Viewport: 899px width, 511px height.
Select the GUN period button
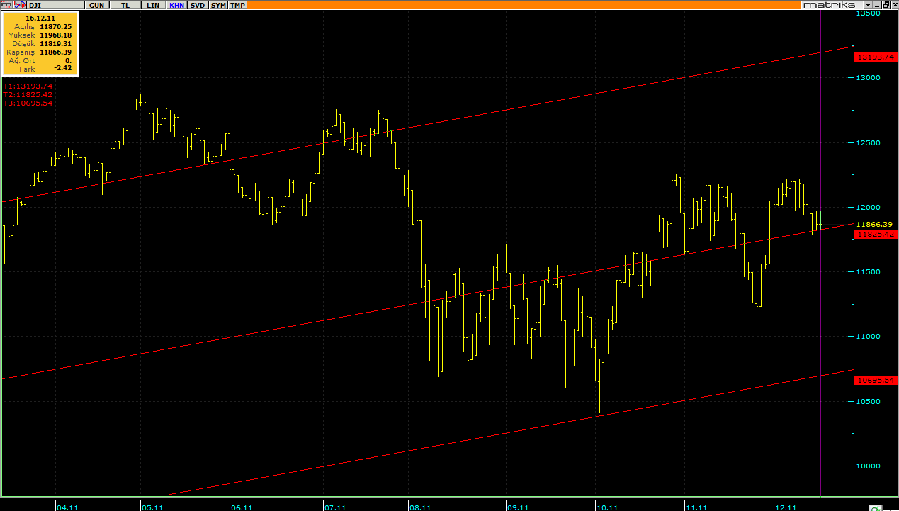[96, 5]
